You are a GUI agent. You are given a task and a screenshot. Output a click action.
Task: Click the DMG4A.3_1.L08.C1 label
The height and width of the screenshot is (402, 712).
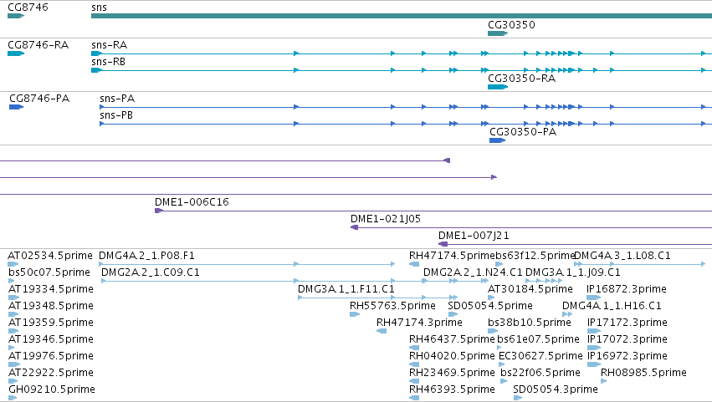tap(622, 256)
